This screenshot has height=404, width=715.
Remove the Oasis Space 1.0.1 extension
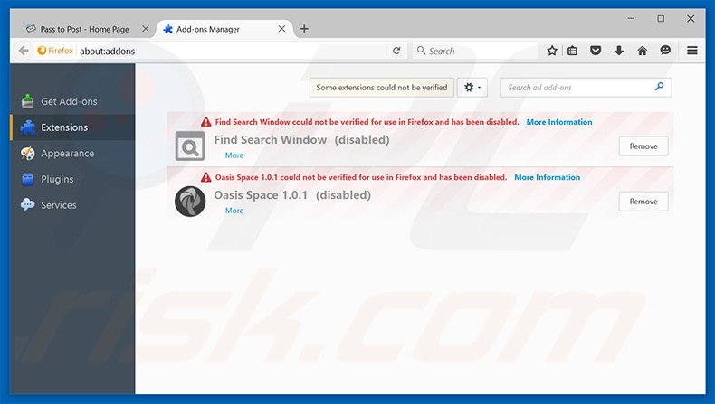[x=643, y=201]
